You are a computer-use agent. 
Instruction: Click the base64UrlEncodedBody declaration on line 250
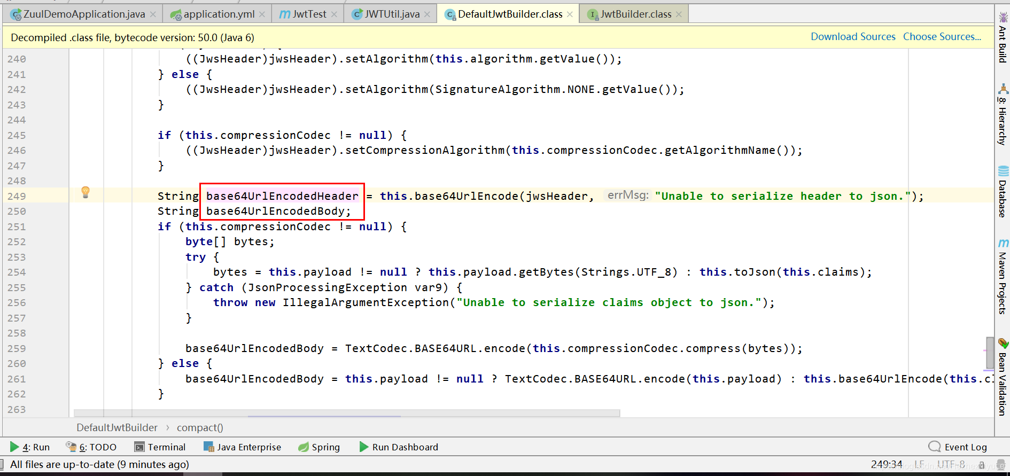(275, 211)
